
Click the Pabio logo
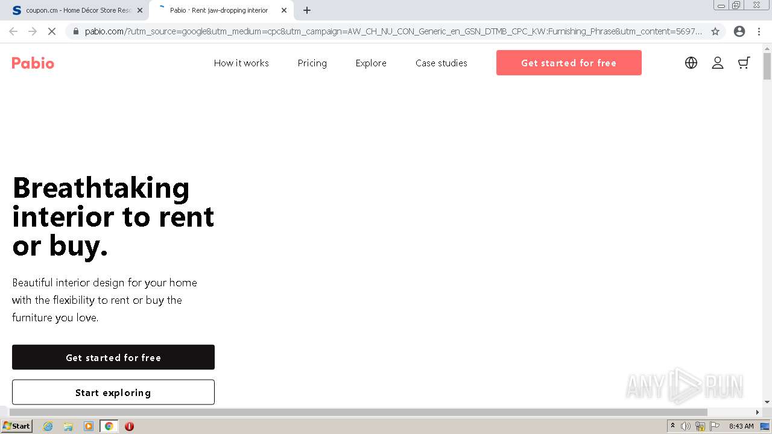click(33, 63)
